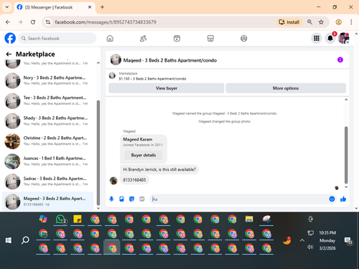
Task: Open the account profile picture menu
Action: coord(344,38)
